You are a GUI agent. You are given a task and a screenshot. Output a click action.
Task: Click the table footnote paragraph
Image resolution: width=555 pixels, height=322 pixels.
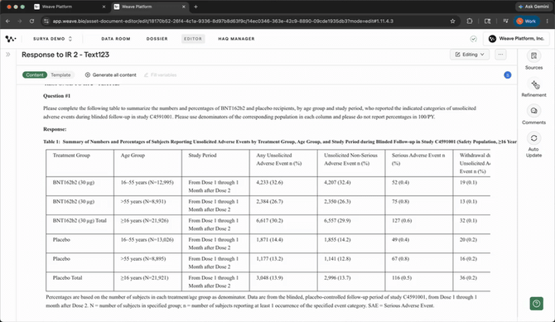click(x=261, y=301)
